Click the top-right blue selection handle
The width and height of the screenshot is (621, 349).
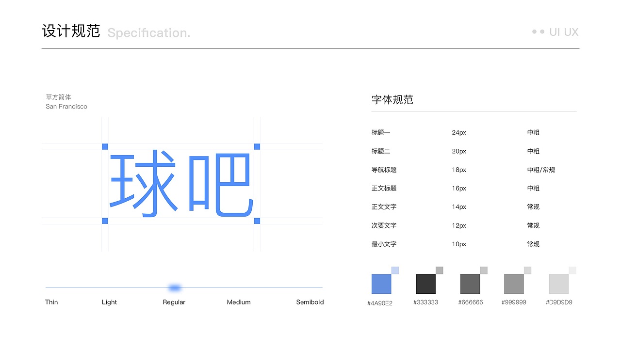pyautogui.click(x=257, y=146)
